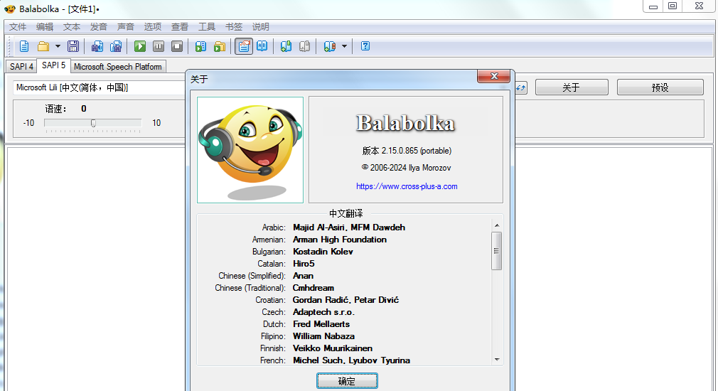Click the translator name 'Majid Al-Asiri, MFM Dawdeh'

pos(349,227)
